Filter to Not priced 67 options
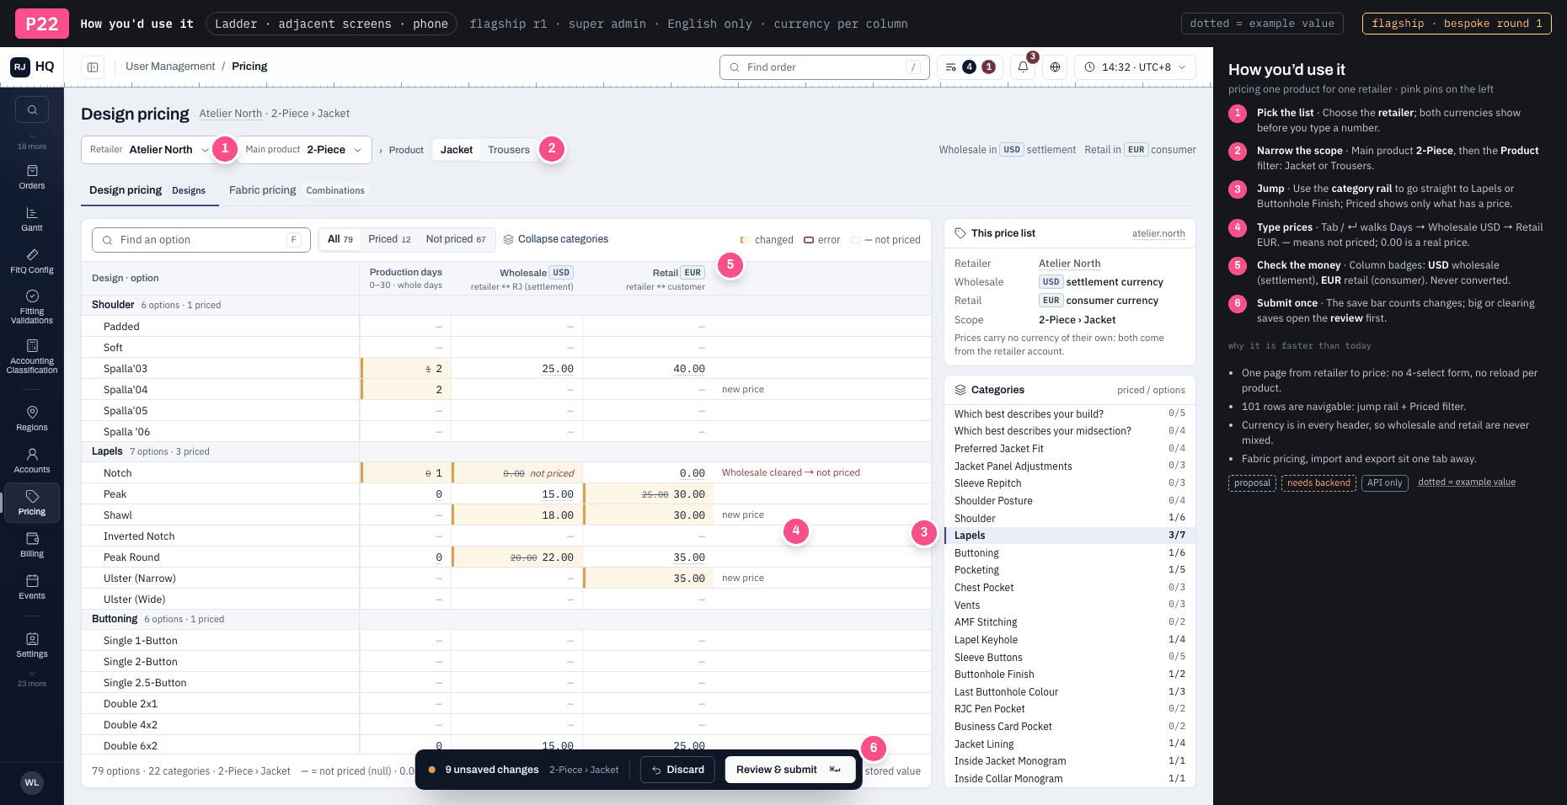 pos(456,239)
